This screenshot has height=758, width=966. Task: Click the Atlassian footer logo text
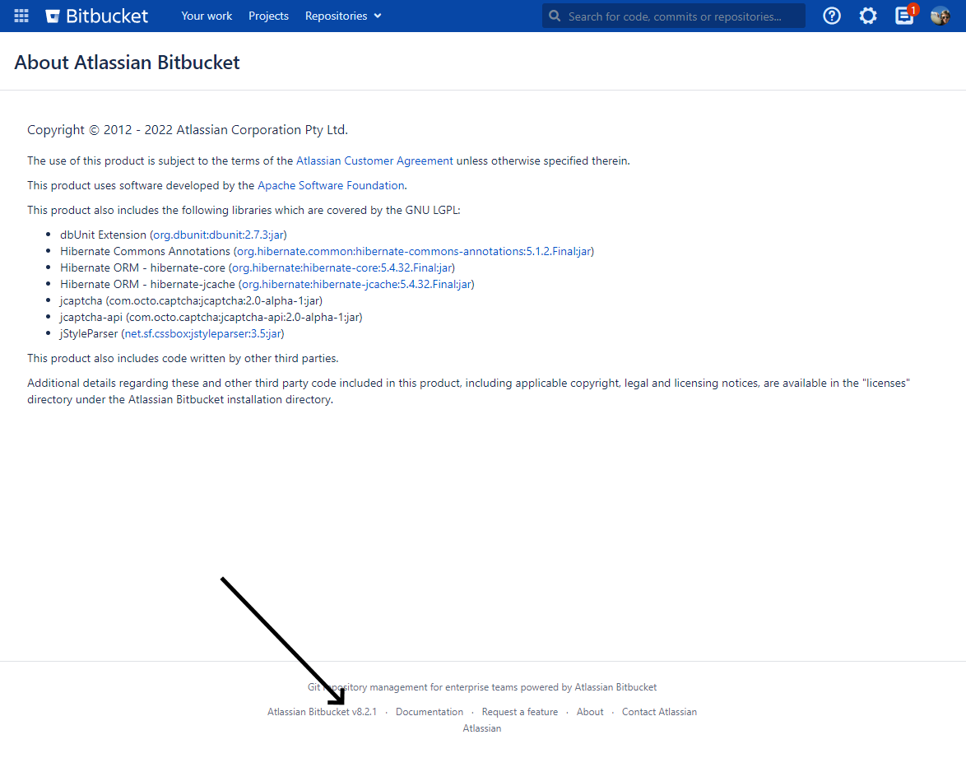482,728
